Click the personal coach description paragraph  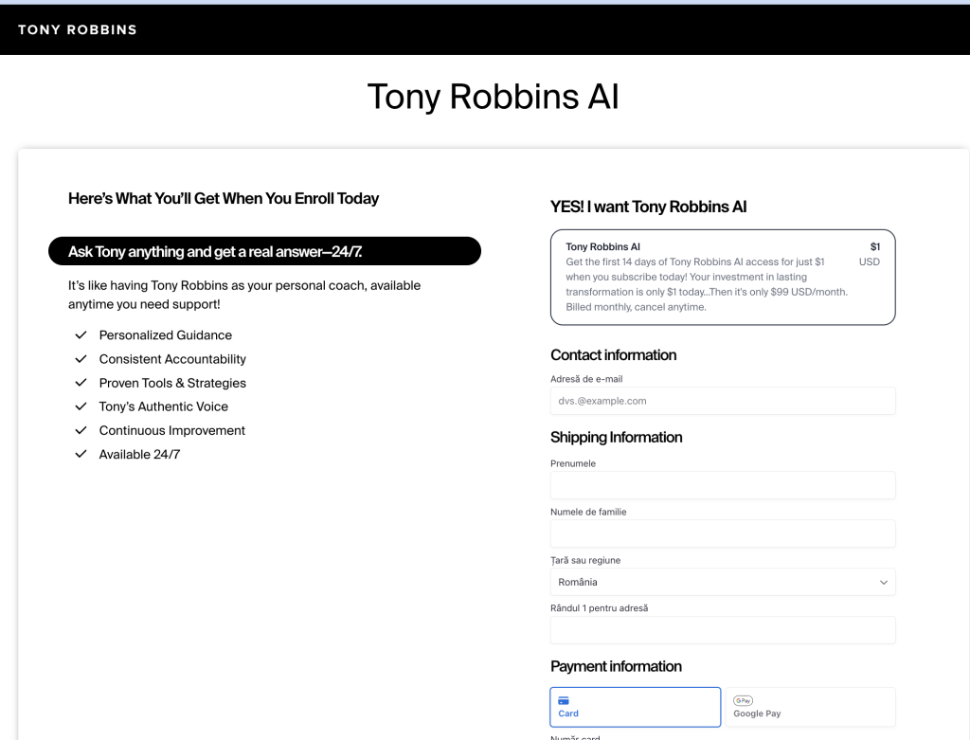[x=244, y=295]
